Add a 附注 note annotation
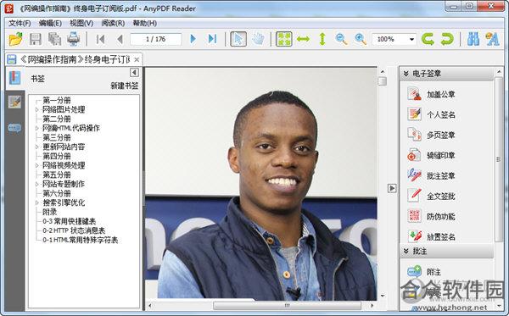The width and height of the screenshot is (509, 316). pos(424,272)
